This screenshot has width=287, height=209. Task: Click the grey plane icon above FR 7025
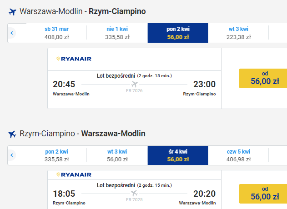(134, 193)
